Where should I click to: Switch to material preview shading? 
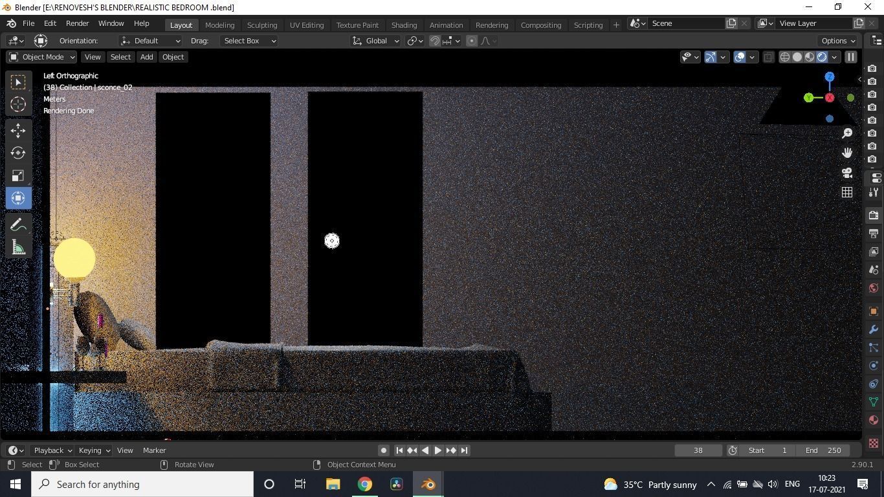(810, 57)
